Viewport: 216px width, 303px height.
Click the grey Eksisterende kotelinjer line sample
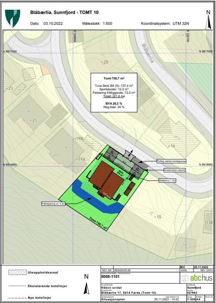coord(17,286)
